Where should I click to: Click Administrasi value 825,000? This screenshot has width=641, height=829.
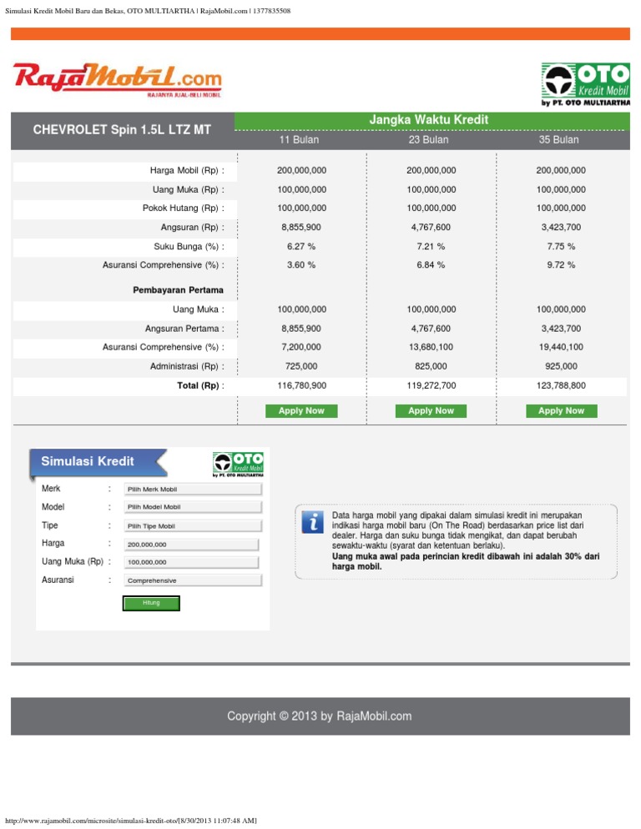pos(431,366)
